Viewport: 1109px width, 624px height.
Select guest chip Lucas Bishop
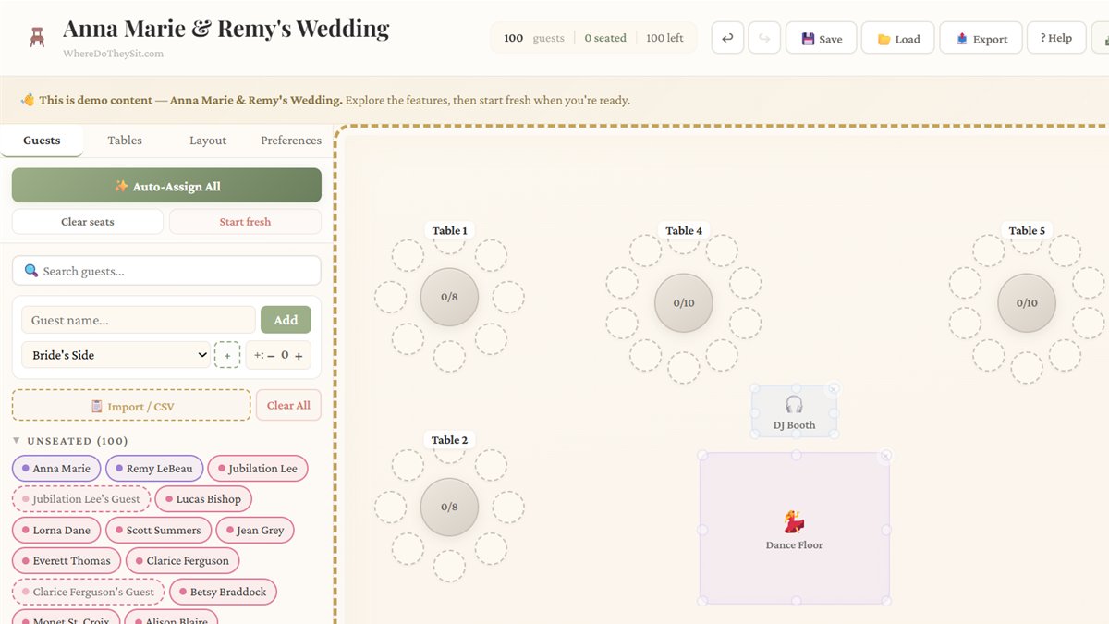pos(202,499)
